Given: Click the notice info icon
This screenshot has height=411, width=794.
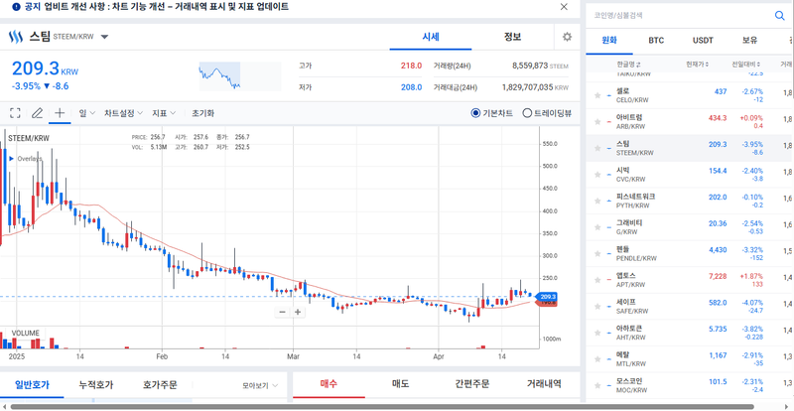Looking at the screenshot, I should pos(16,7).
